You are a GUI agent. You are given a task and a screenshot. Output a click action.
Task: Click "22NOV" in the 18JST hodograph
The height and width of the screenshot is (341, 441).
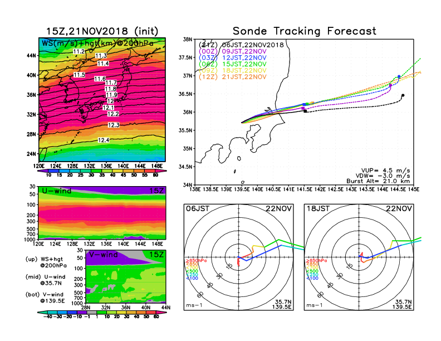(x=399, y=208)
